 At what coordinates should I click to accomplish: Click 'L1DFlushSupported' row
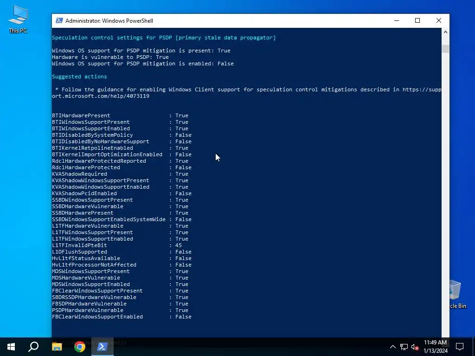[122, 252]
